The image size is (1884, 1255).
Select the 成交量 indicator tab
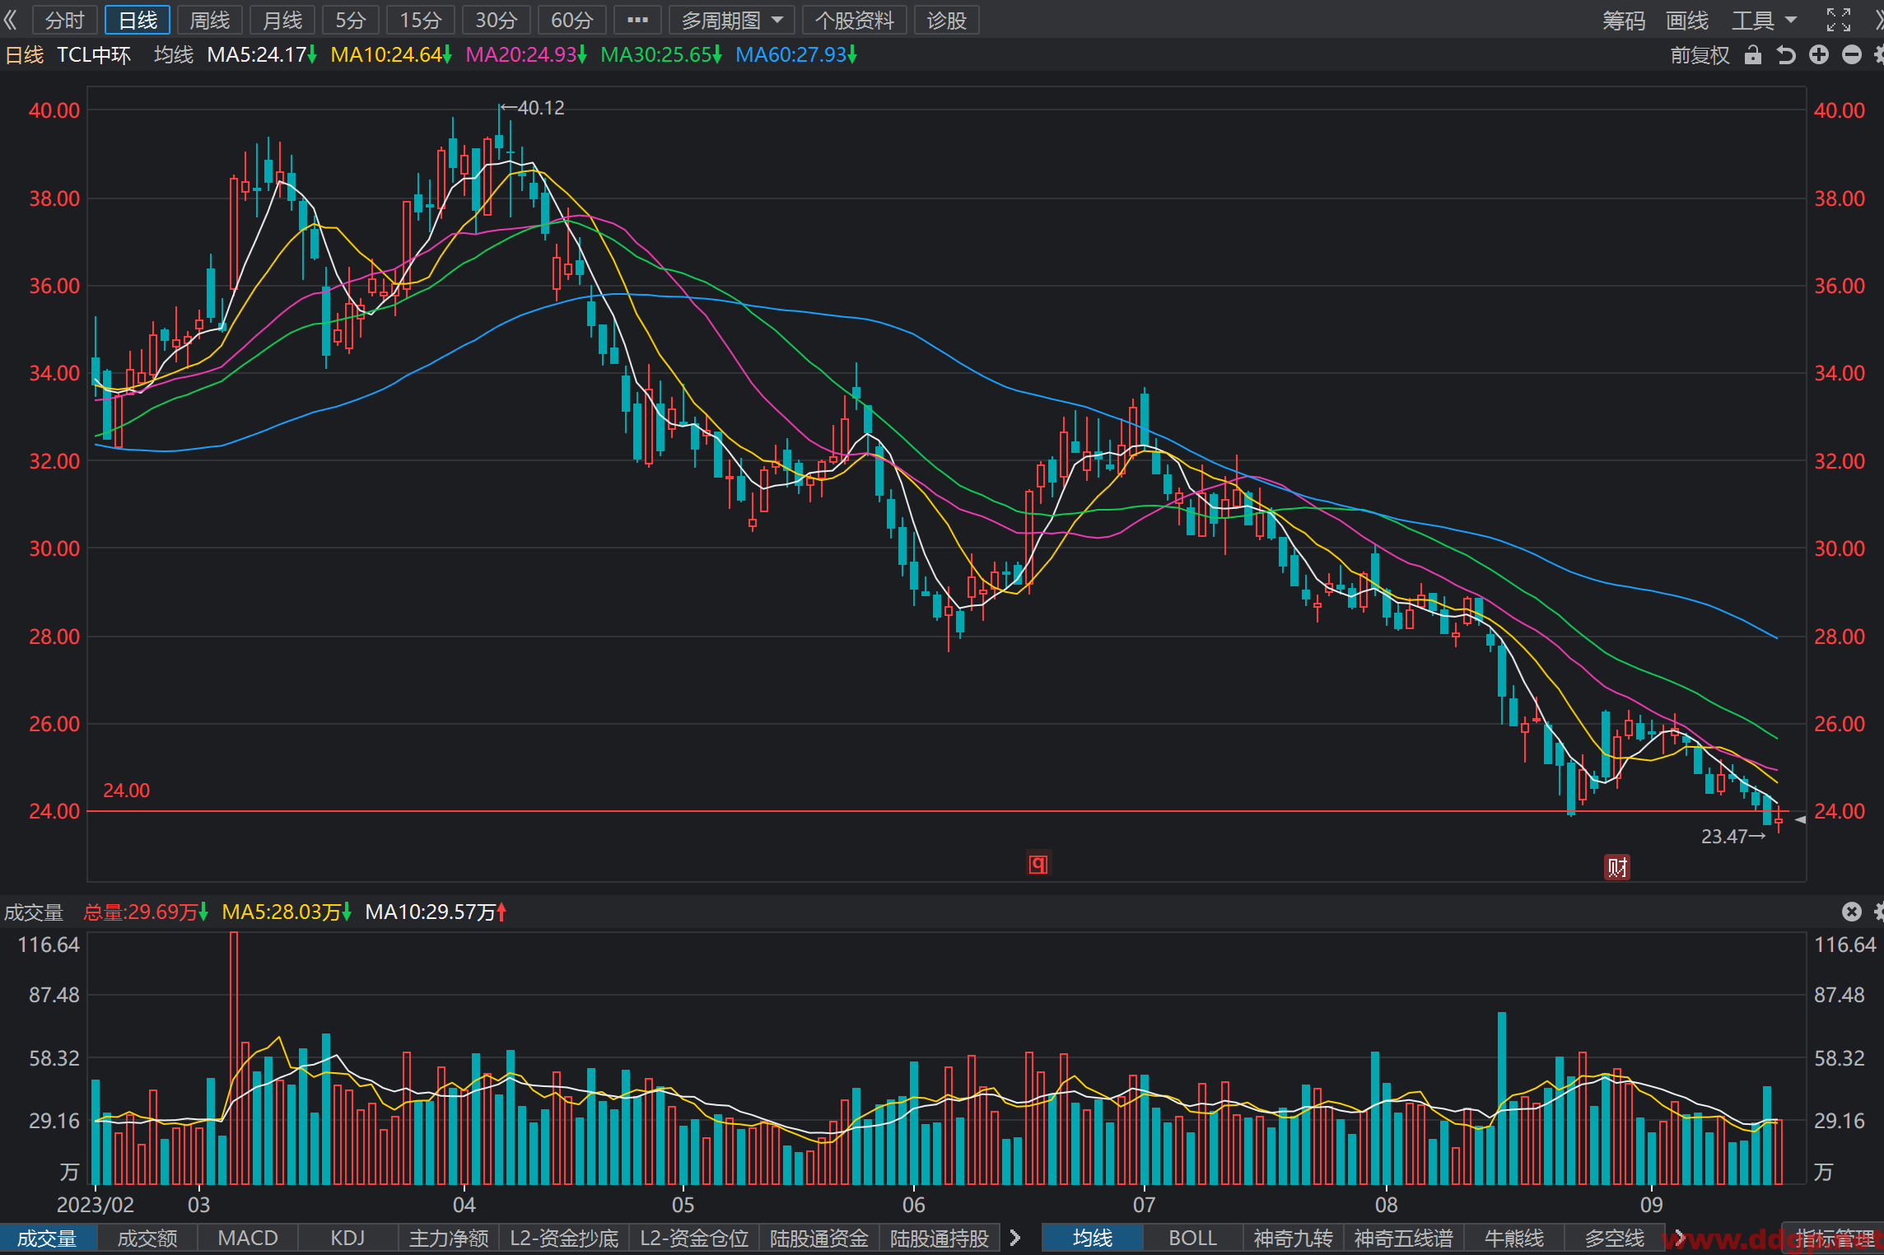pos(48,1239)
